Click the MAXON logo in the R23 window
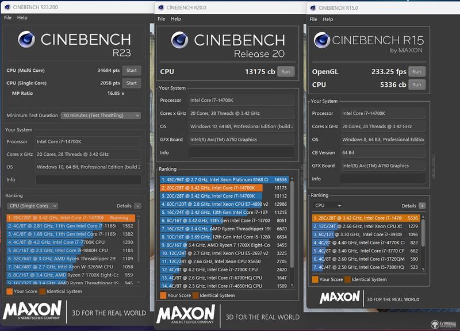The width and height of the screenshot is (460, 331). (32, 310)
